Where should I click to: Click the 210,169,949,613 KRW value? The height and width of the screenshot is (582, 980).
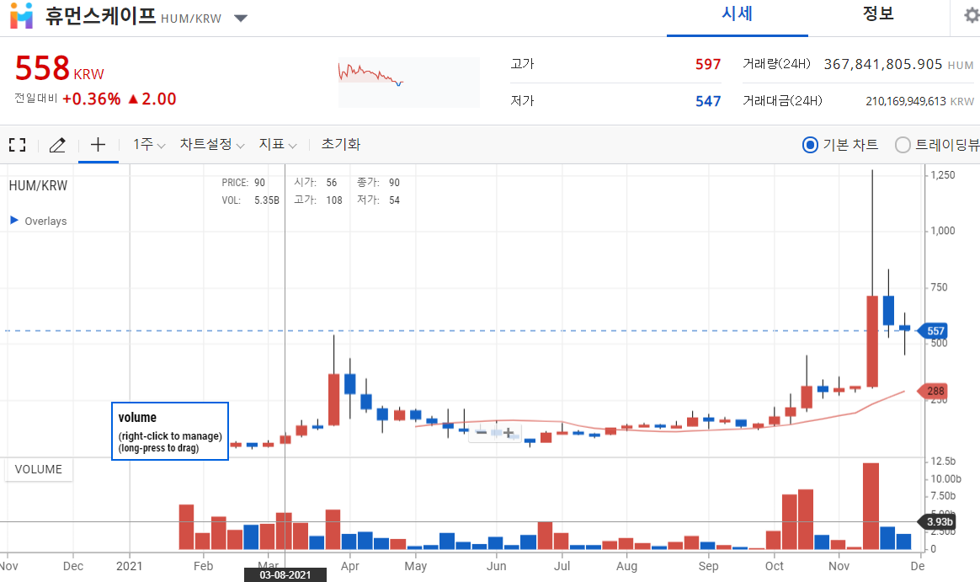906,101
